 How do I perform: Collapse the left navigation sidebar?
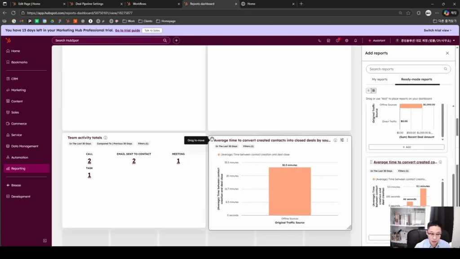tap(45, 241)
